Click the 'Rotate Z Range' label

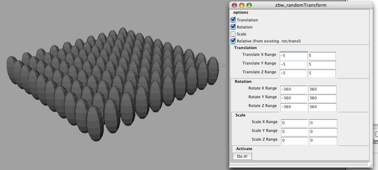(263, 106)
